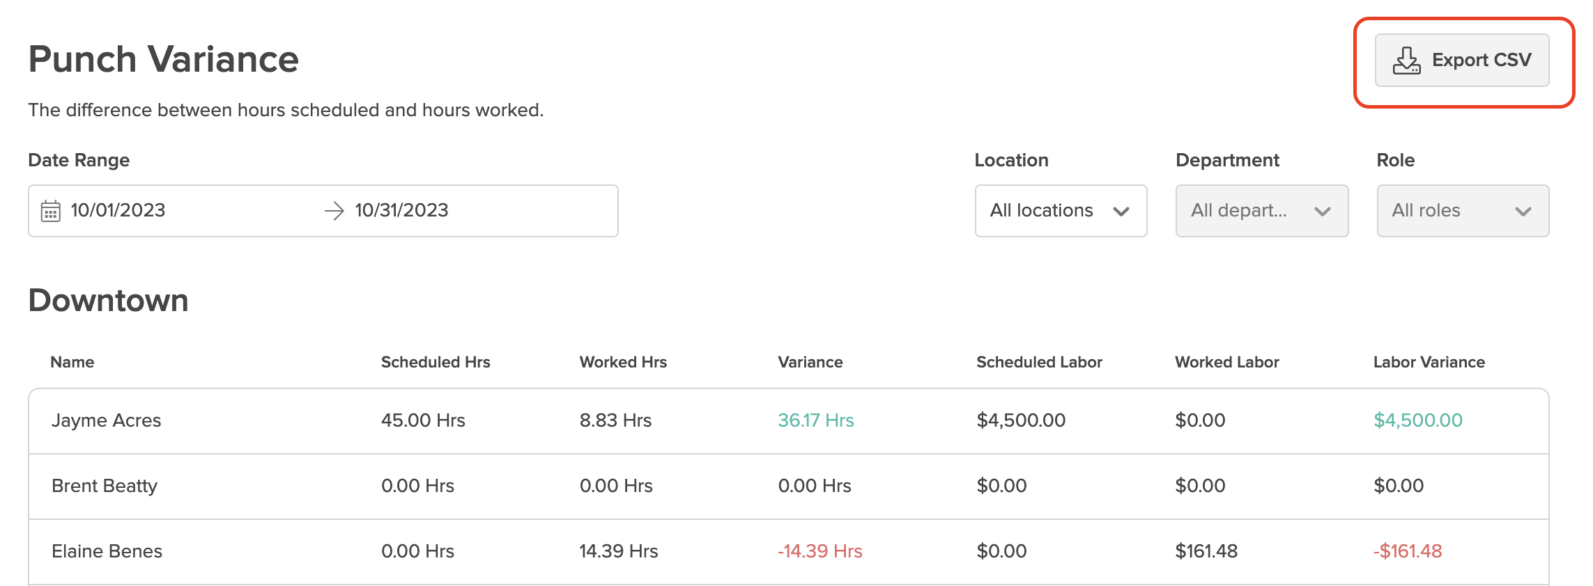
Task: Click the Downtown location heading
Action: (109, 301)
